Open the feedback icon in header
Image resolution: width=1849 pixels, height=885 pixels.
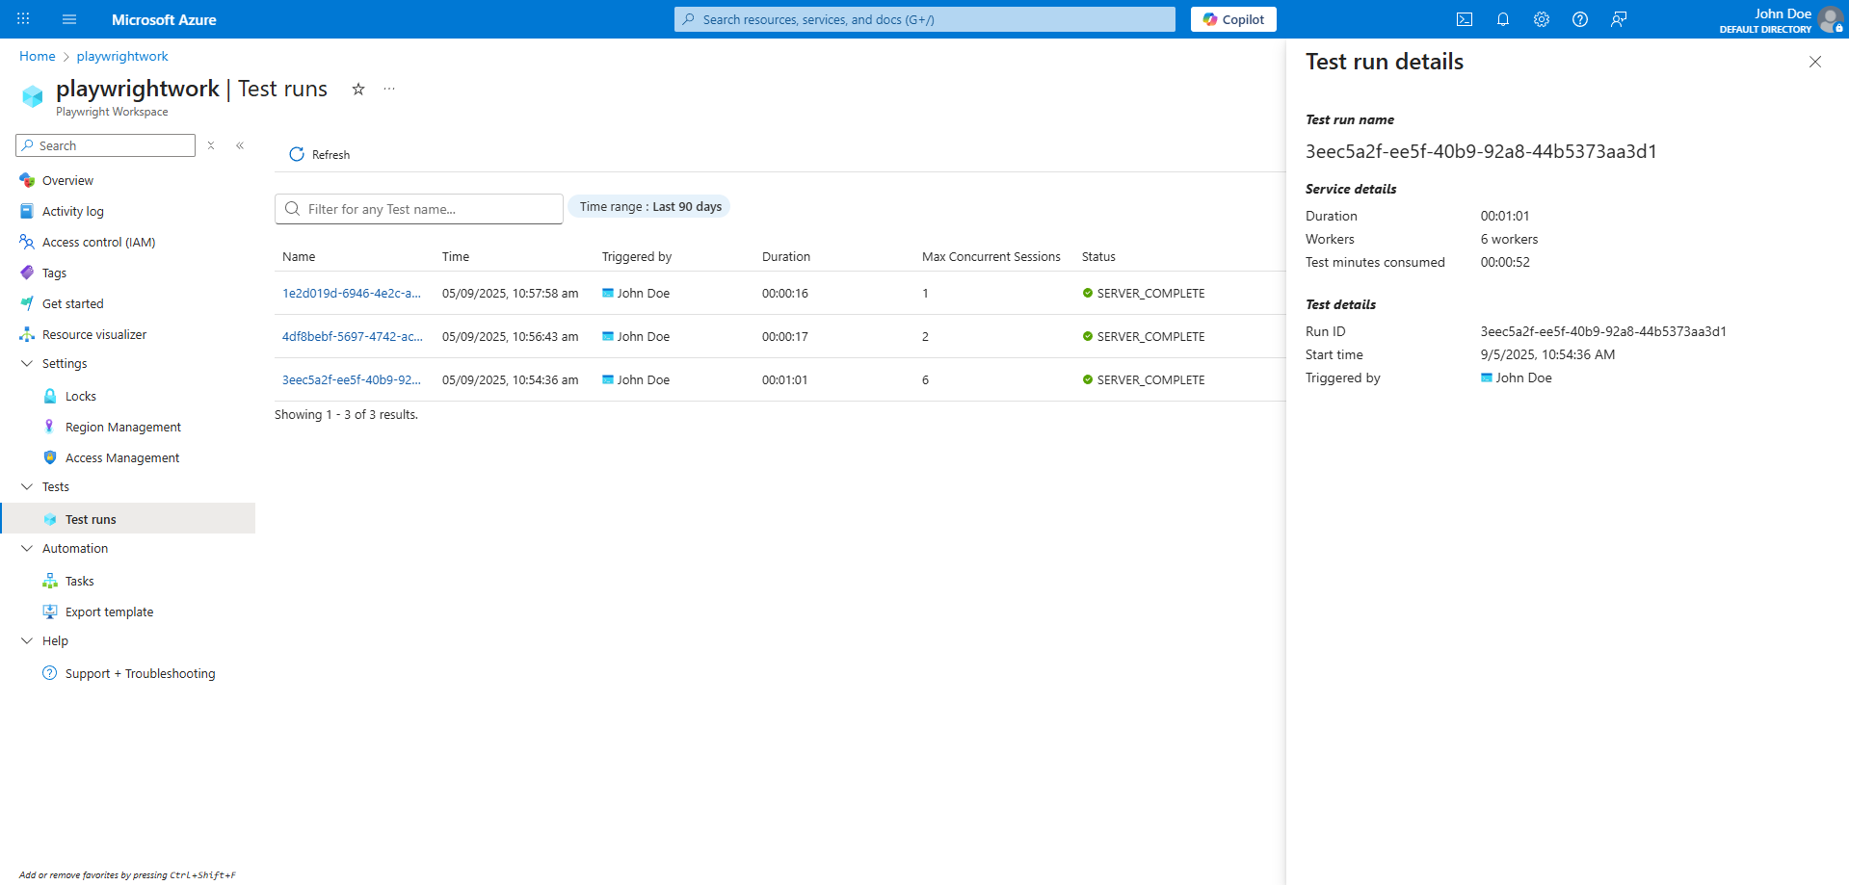1618,19
